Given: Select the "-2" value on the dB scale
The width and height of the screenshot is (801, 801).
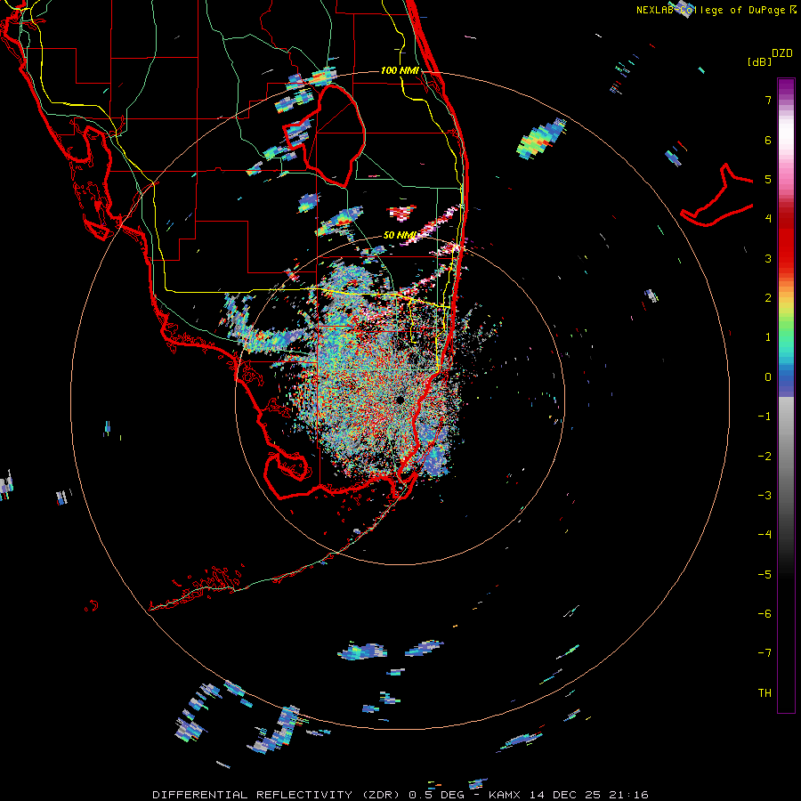Looking at the screenshot, I should (x=765, y=457).
